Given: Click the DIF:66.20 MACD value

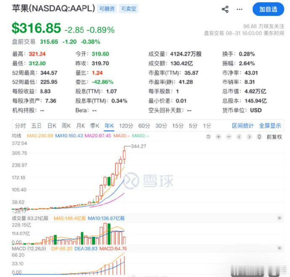Looking at the screenshot, I should 62,248.
